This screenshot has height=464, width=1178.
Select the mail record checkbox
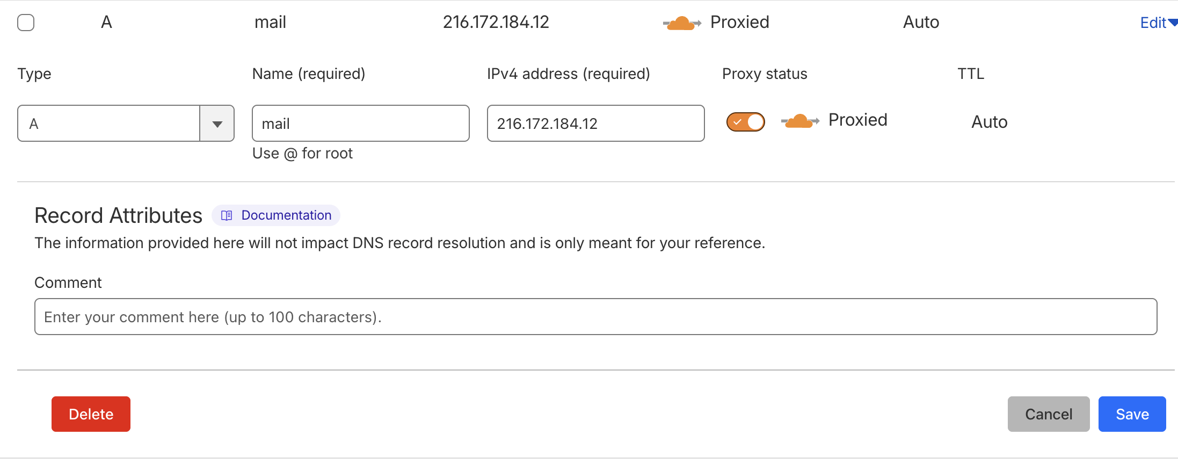pyautogui.click(x=26, y=23)
